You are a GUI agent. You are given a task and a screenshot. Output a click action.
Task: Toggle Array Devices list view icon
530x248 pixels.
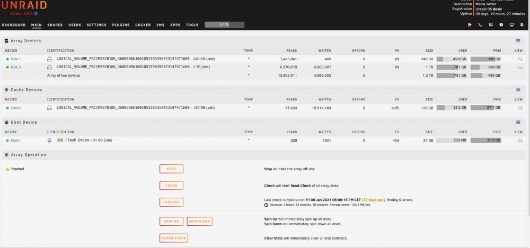[x=518, y=41]
